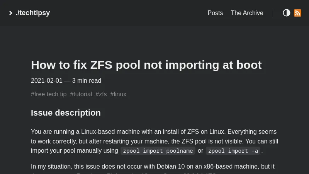Screen dimensions: 309x174
Task: Open the '#free tech tip' tag
Action: [49, 94]
